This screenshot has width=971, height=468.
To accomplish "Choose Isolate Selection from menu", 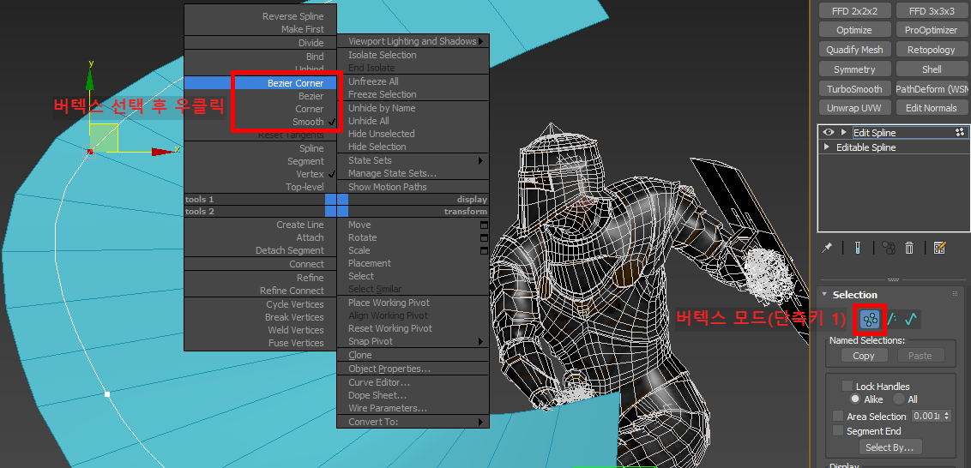I will pyautogui.click(x=413, y=55).
